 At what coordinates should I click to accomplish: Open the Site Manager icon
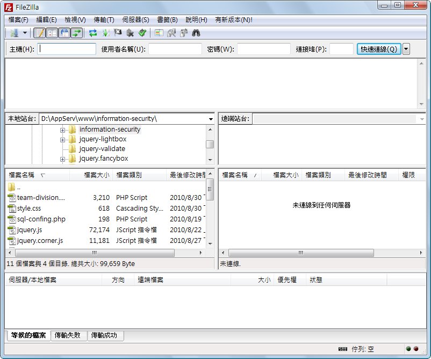15,33
